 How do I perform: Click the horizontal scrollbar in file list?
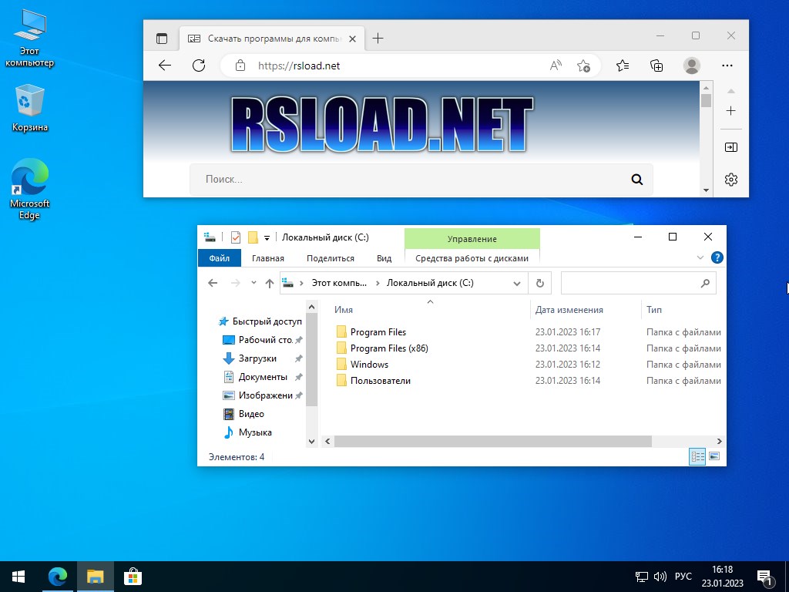(x=493, y=442)
